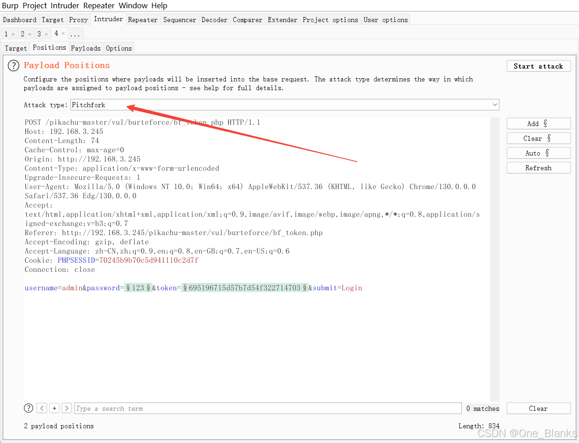The height and width of the screenshot is (443, 579).
Task: Open help for Payload Positions
Action: click(13, 66)
